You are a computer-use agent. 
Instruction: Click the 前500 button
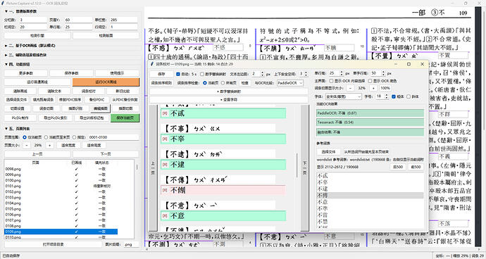pyautogui.click(x=416, y=167)
